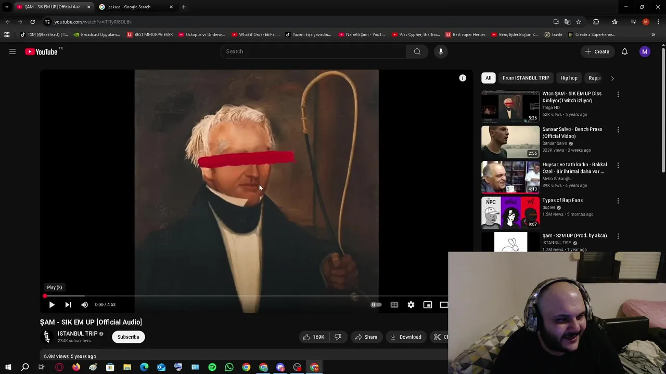
Task: Open options for Sansar Salvo video
Action: coord(618,130)
